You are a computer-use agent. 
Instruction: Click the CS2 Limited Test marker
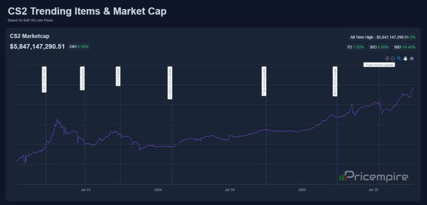coord(44,80)
